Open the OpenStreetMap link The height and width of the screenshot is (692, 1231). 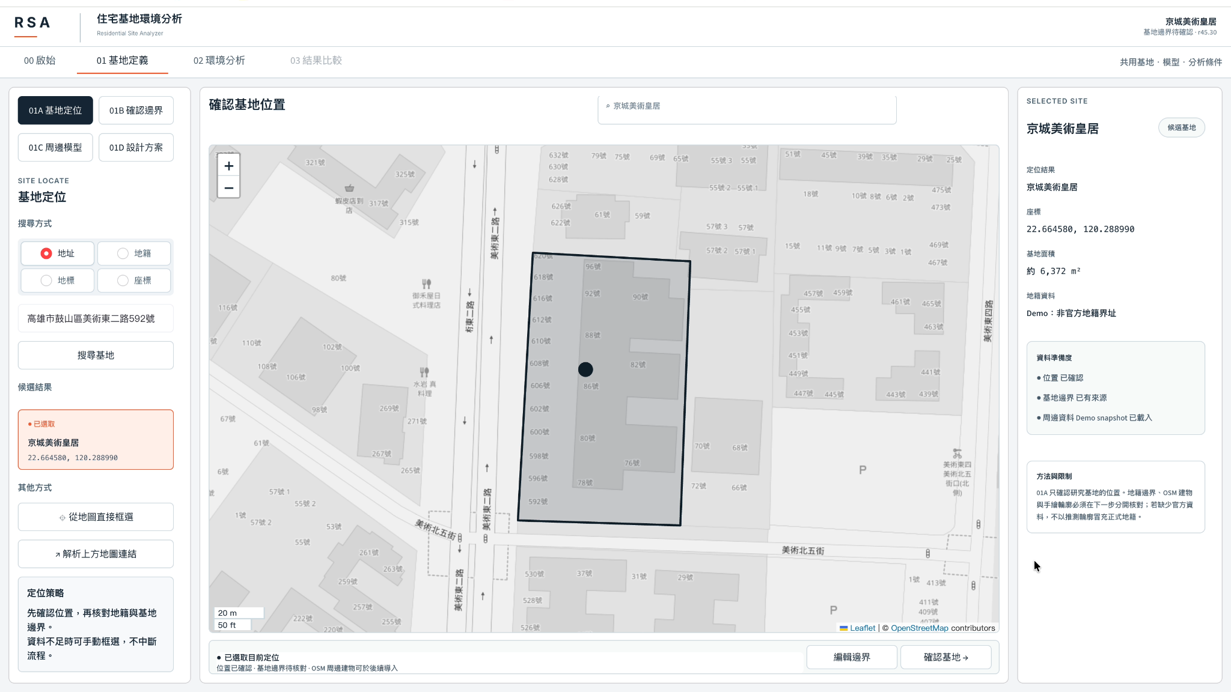(x=919, y=628)
